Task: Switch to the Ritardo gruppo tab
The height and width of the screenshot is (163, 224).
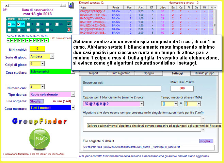Action: (x=205, y=73)
